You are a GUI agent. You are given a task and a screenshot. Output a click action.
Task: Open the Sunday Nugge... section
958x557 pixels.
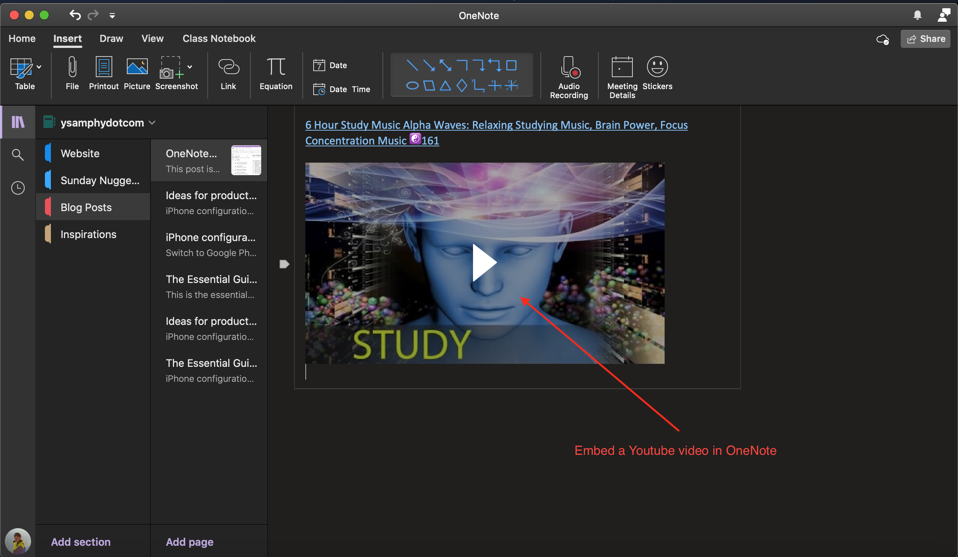93,180
